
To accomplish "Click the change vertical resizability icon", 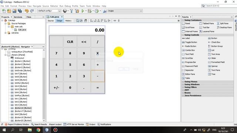I will pos(118,21).
